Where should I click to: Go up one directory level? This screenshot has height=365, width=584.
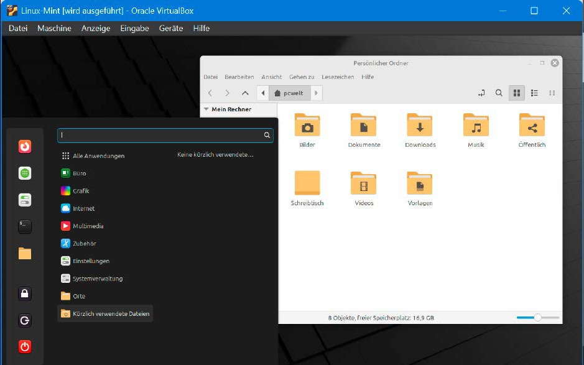pos(245,93)
